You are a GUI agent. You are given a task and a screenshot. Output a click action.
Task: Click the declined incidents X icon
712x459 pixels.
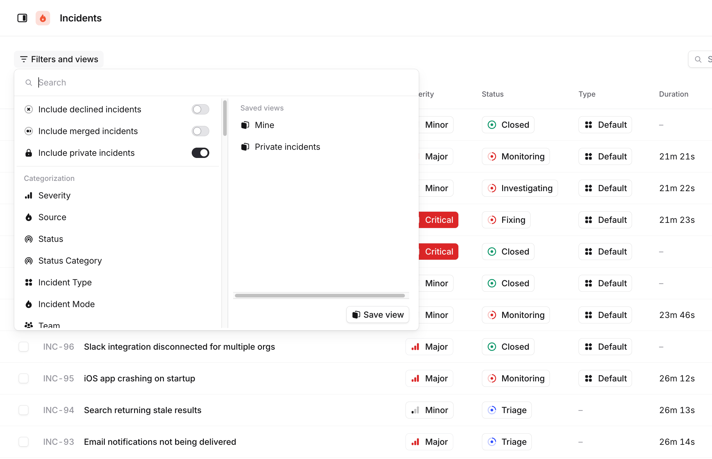pos(29,109)
